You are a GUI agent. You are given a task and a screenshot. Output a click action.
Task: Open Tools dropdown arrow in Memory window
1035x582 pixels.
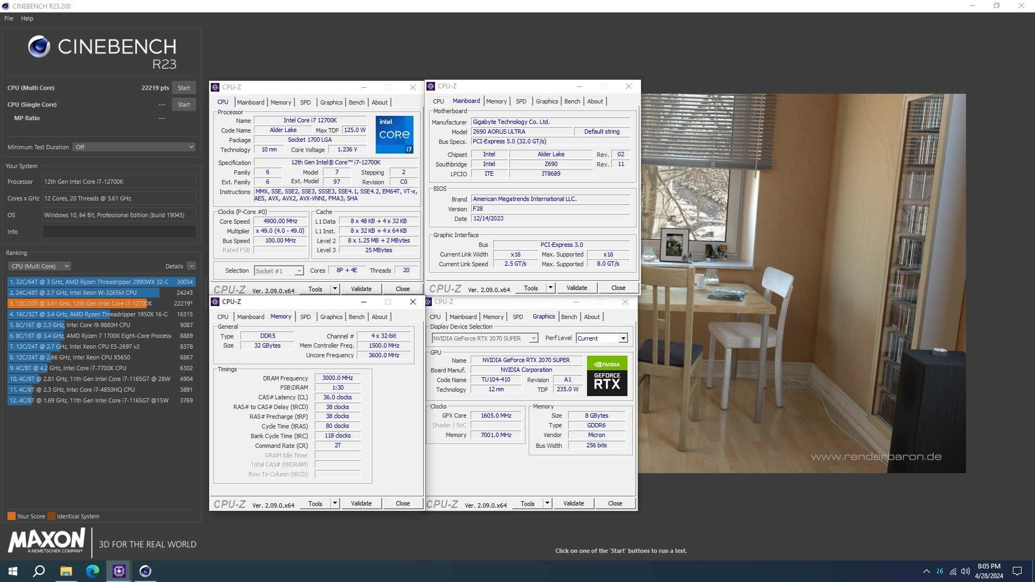click(x=335, y=503)
